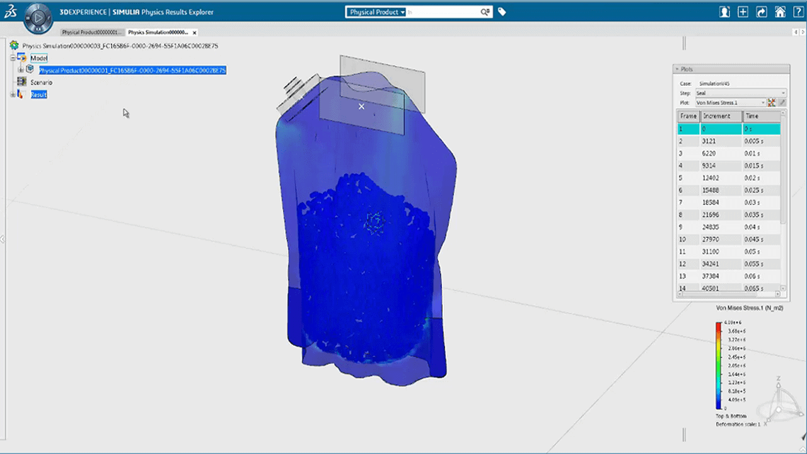Viewport: 807px width, 454px height.
Task: Open Help with the question mark icon
Action: pos(797,12)
